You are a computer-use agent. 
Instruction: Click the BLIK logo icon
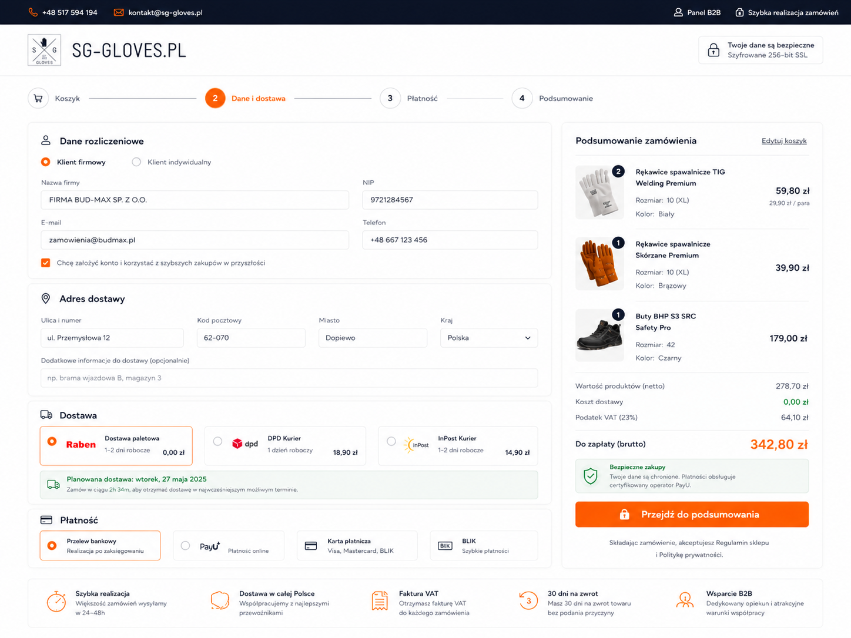pyautogui.click(x=445, y=546)
